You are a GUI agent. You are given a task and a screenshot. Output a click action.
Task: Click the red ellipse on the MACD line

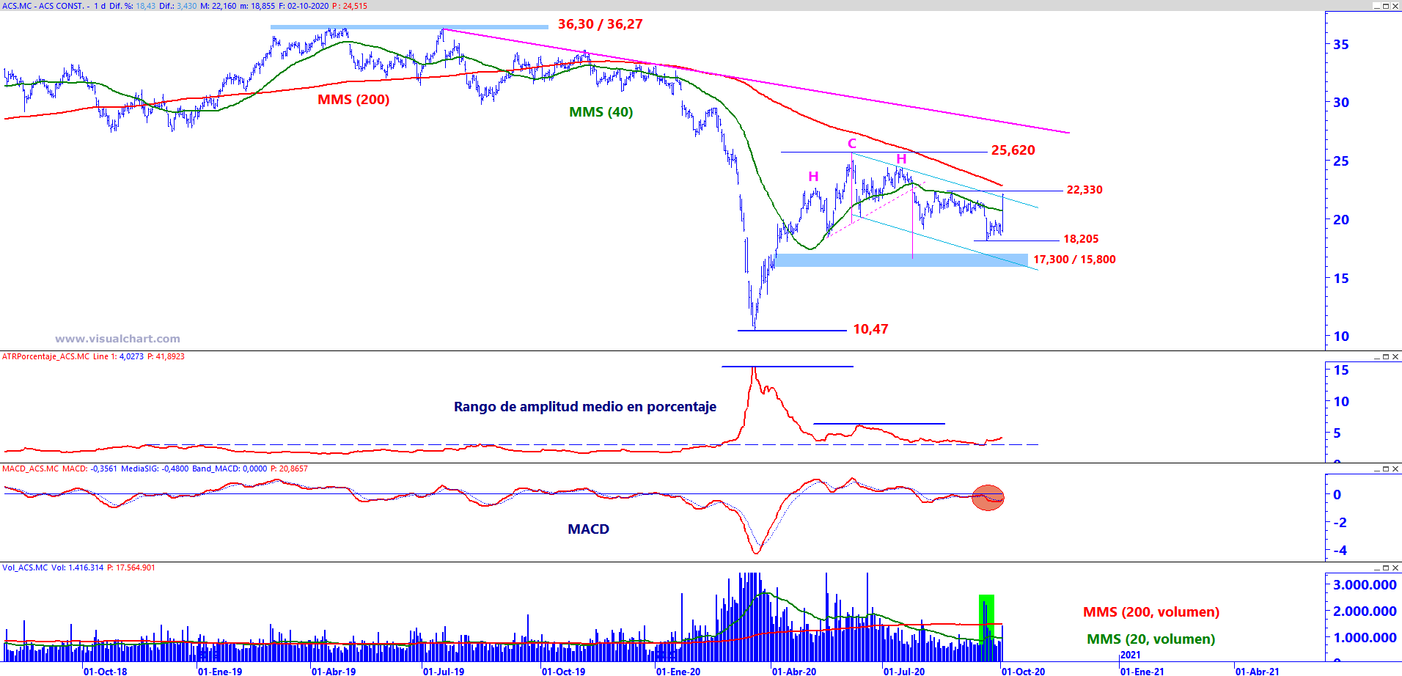(988, 498)
